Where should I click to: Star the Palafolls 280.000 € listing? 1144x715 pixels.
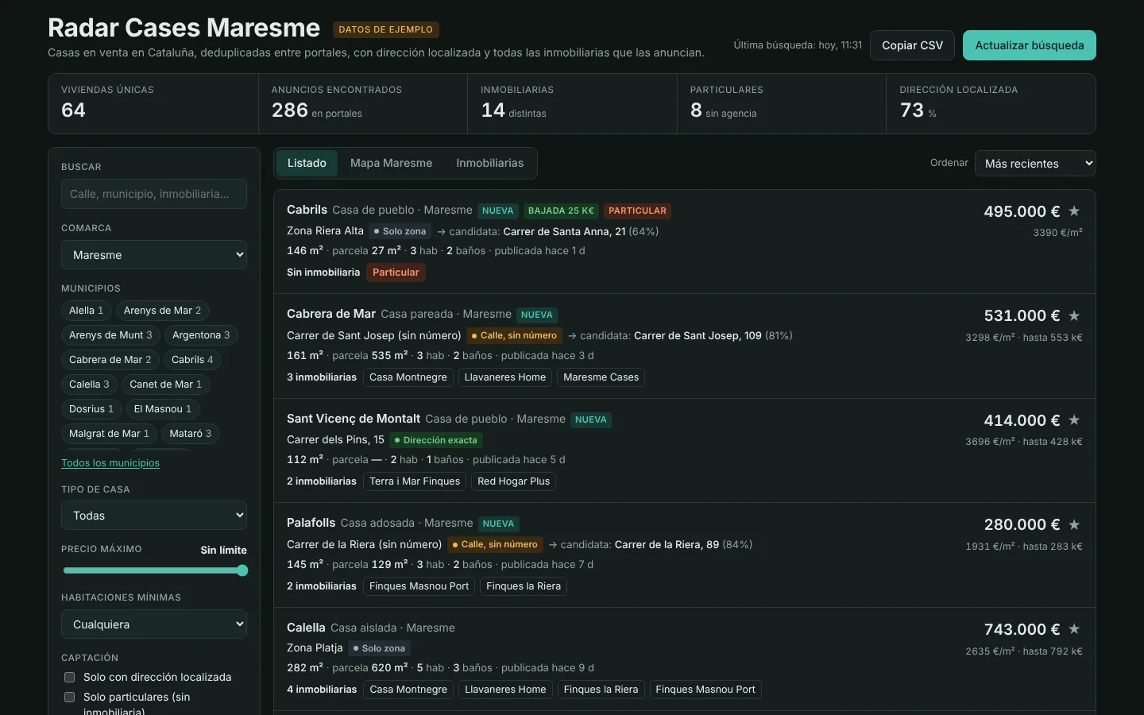[x=1074, y=524]
